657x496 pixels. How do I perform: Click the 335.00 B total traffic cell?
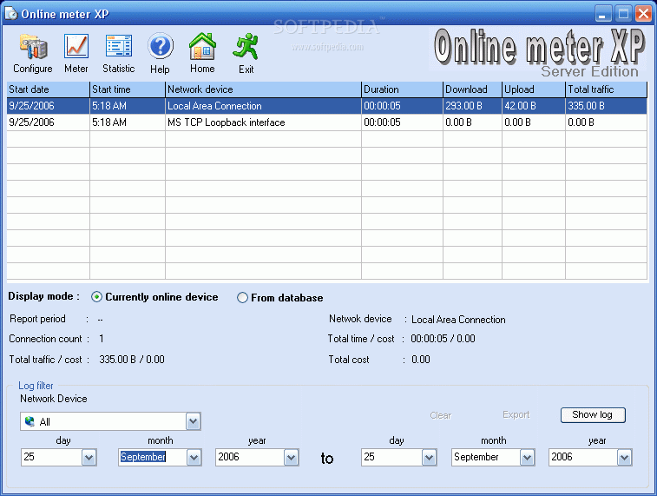[x=607, y=106]
